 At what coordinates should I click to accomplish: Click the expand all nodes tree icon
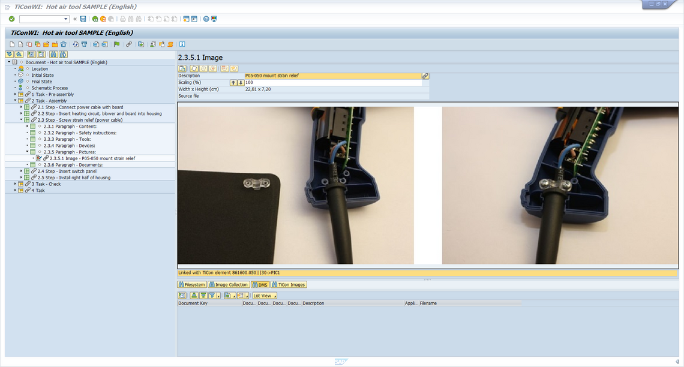(x=10, y=55)
